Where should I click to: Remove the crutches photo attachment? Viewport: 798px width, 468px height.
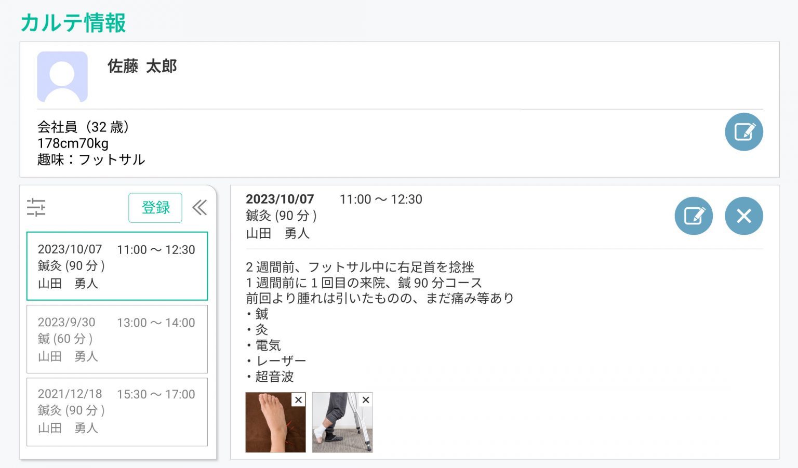[x=366, y=399]
